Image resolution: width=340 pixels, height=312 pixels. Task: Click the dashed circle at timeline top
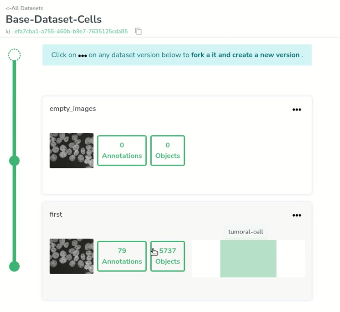tap(14, 54)
